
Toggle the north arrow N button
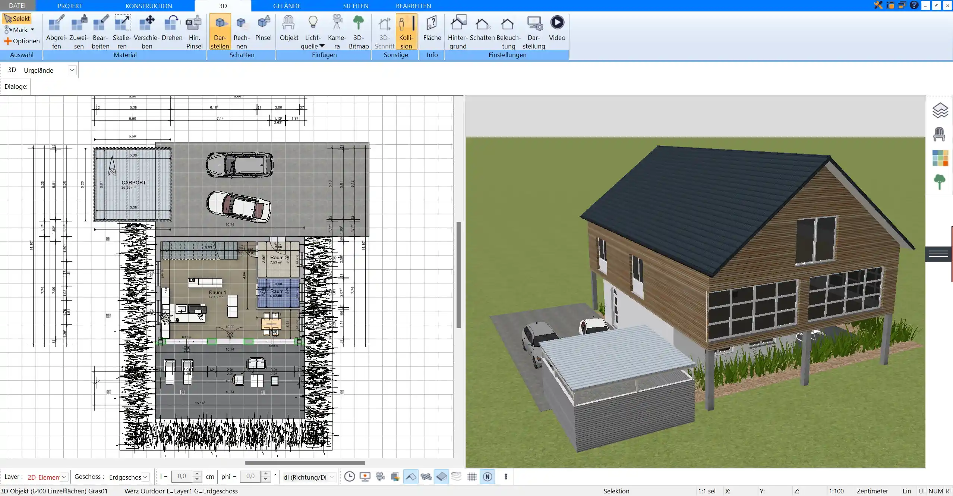coord(487,477)
